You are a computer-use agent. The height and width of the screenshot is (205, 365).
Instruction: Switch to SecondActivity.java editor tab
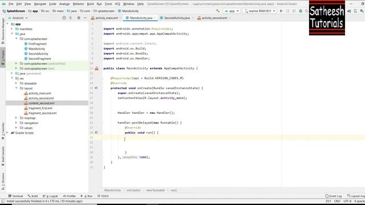(177, 18)
